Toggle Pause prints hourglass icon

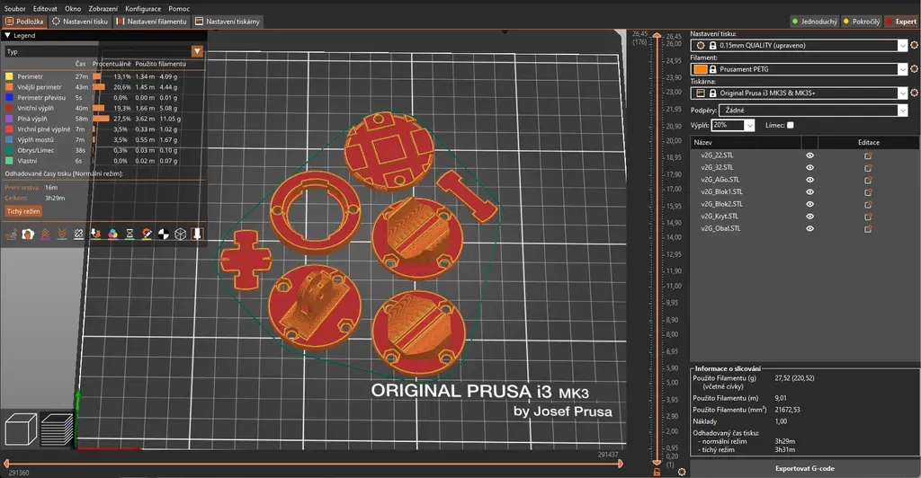click(130, 234)
